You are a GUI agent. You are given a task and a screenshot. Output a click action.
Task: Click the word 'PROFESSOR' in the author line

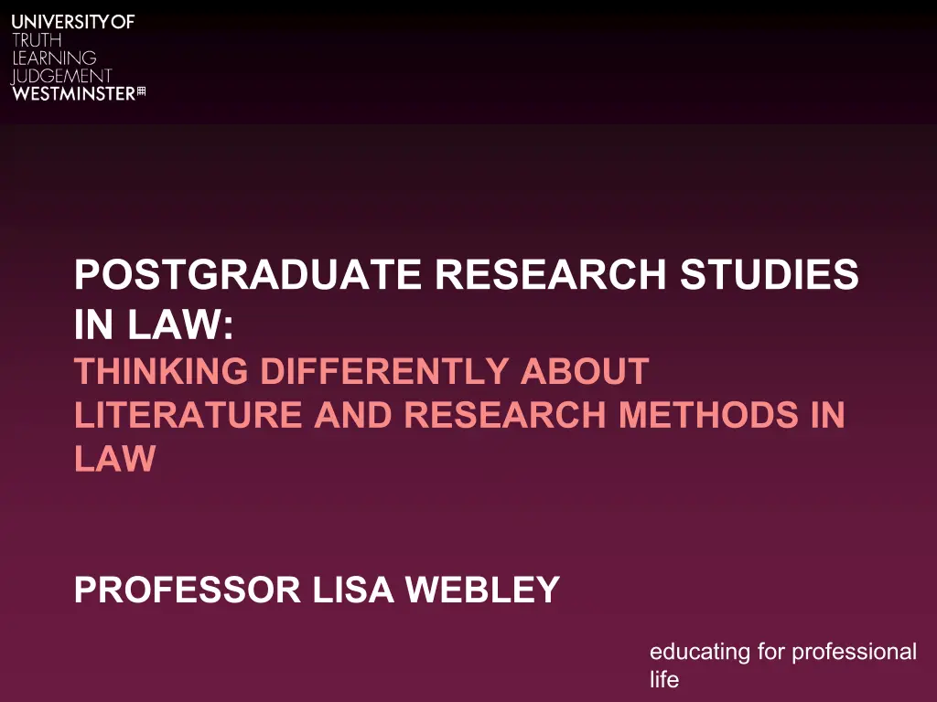pyautogui.click(x=187, y=590)
